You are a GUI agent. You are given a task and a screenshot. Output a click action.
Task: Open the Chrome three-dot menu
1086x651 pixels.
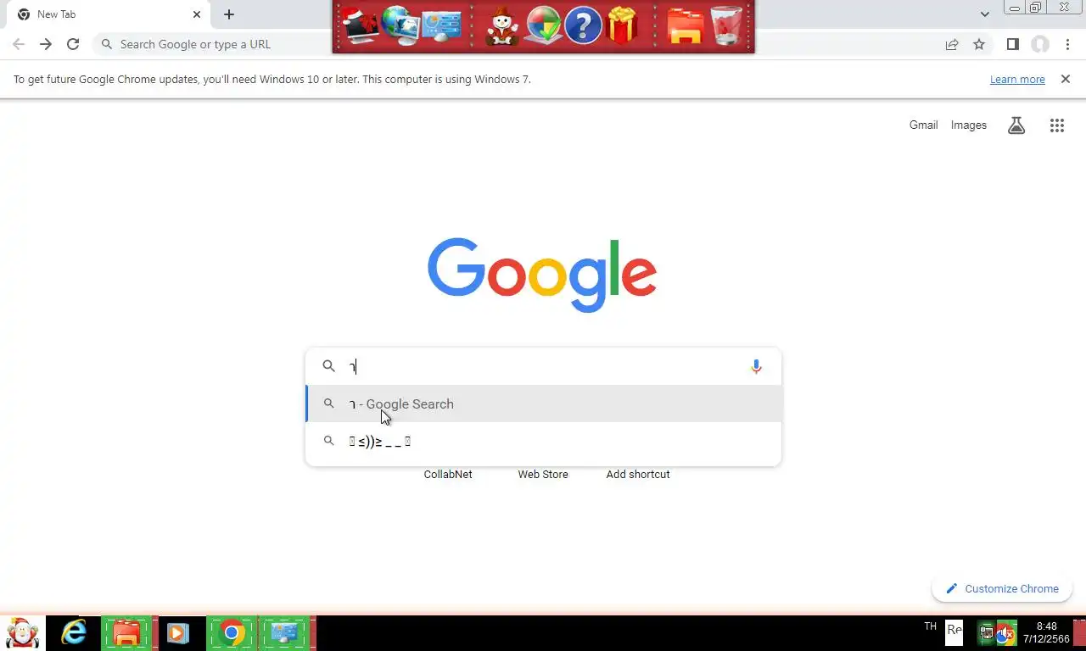(1067, 44)
